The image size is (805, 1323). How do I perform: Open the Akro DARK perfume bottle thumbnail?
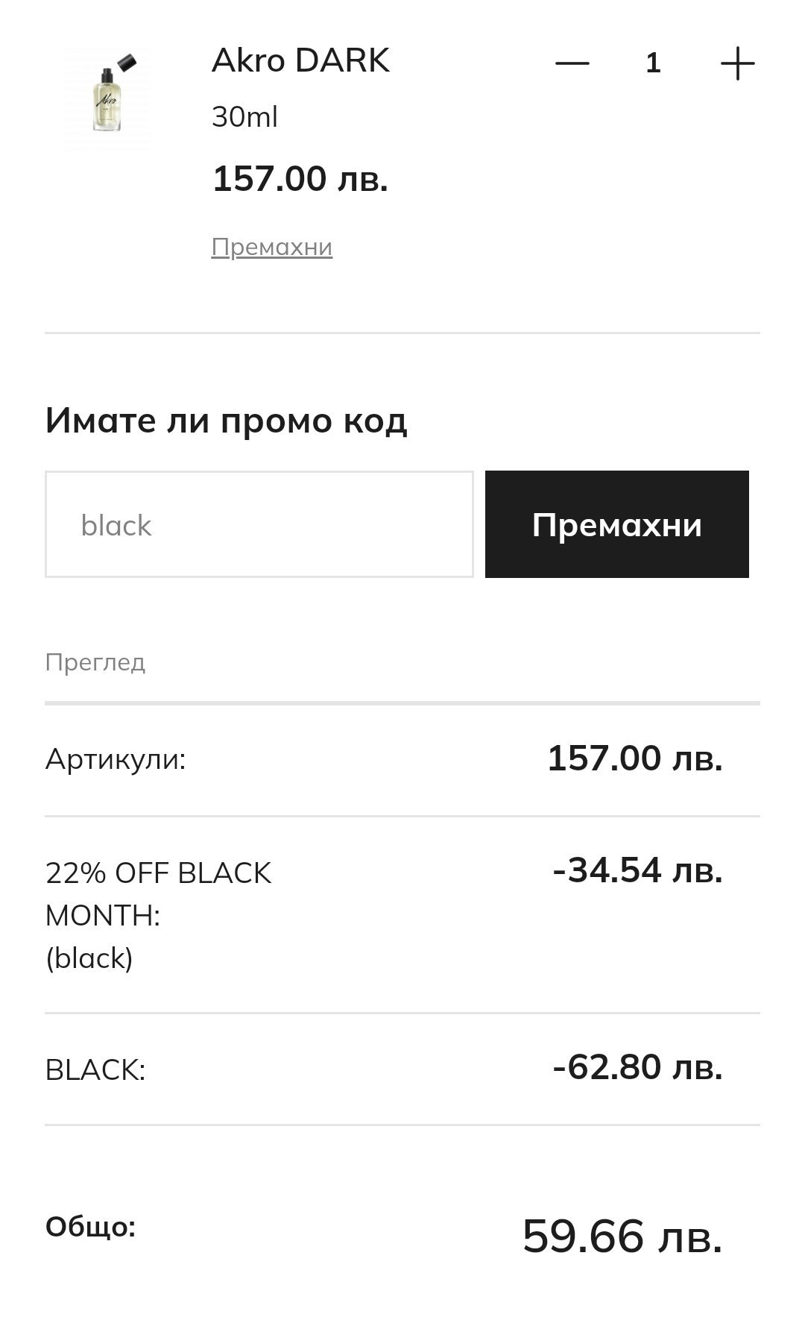[107, 98]
